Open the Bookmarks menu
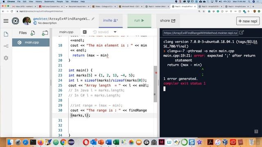Image resolution: width=262 pixels, height=147 pixels. pos(49,2)
